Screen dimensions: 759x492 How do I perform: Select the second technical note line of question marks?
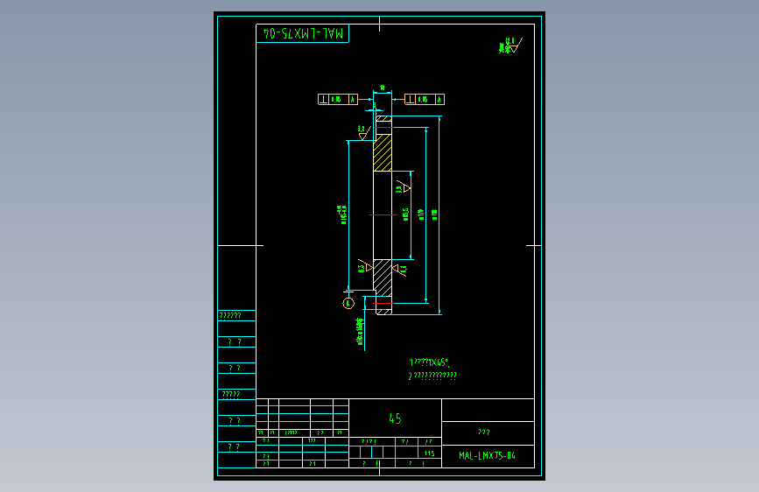pos(432,376)
